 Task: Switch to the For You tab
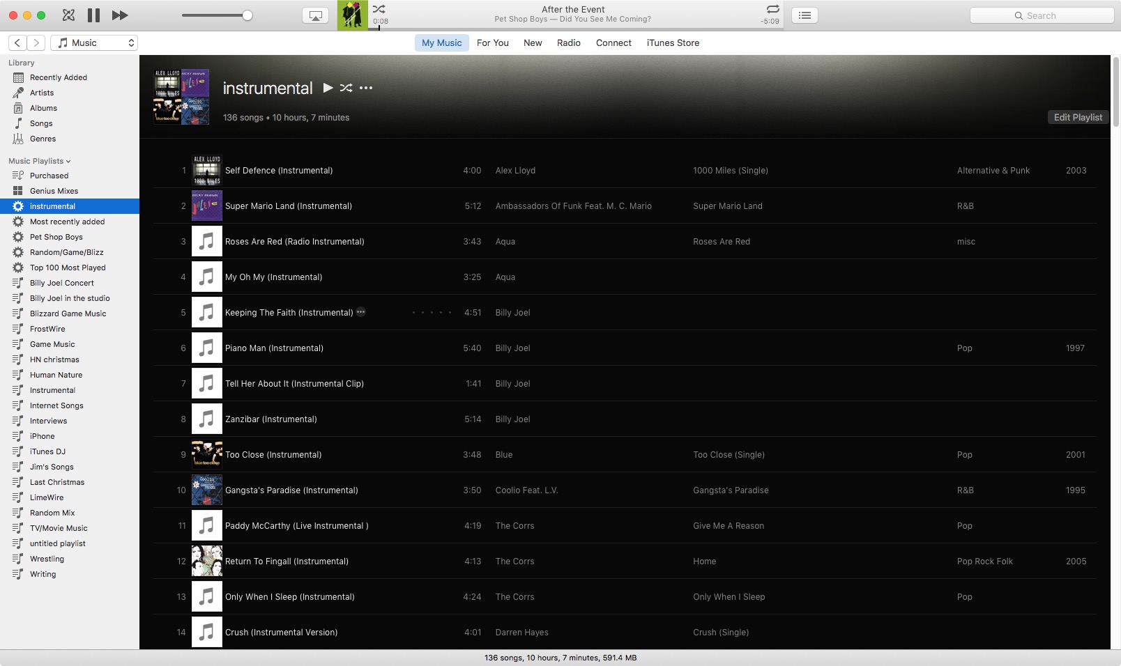pos(493,42)
